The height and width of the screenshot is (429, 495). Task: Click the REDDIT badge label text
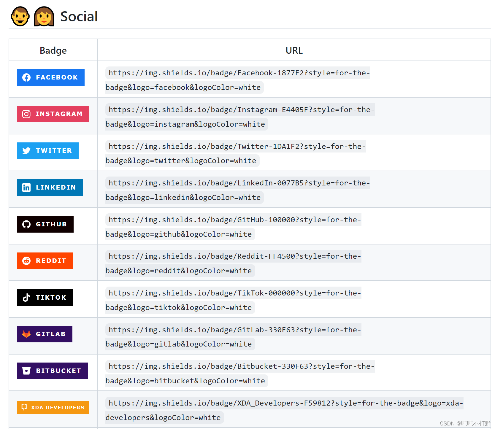tap(51, 261)
